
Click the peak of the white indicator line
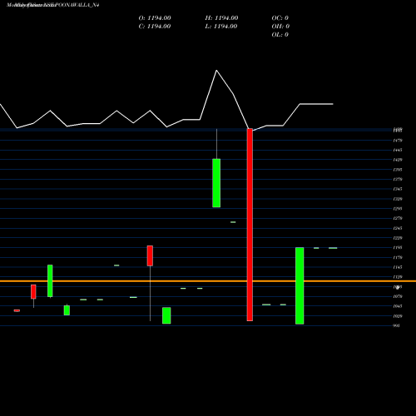(x=216, y=71)
